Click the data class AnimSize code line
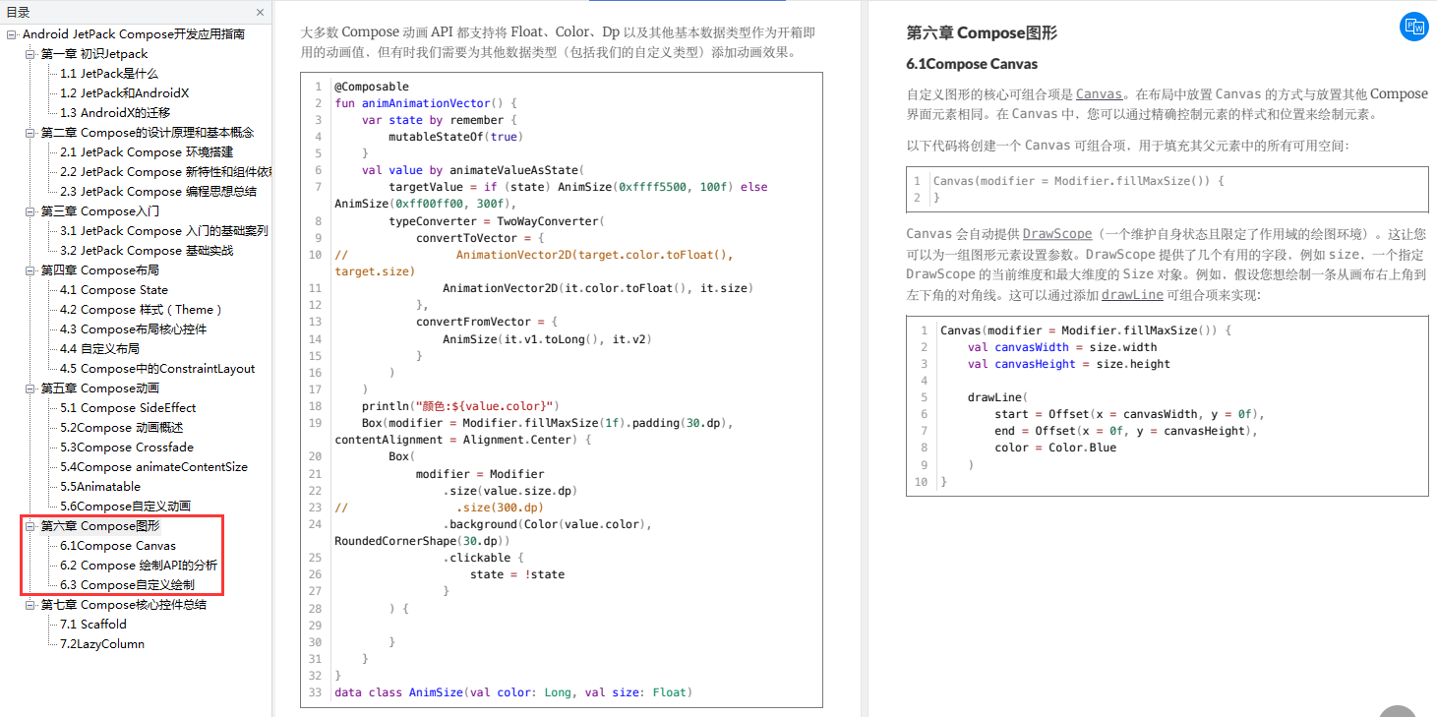The image size is (1437, 717). pos(513,692)
